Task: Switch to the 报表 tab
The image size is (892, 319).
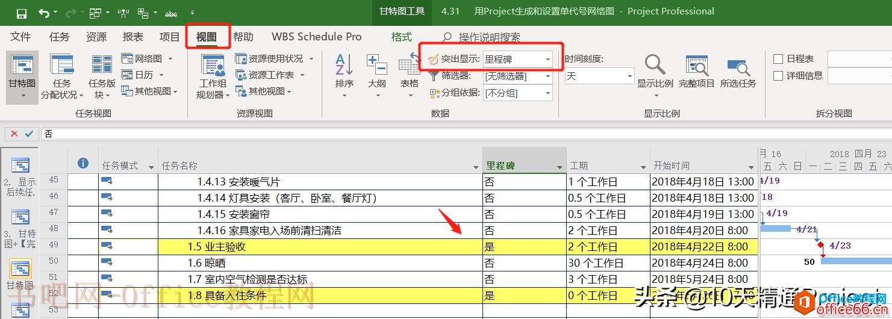Action: (x=133, y=37)
